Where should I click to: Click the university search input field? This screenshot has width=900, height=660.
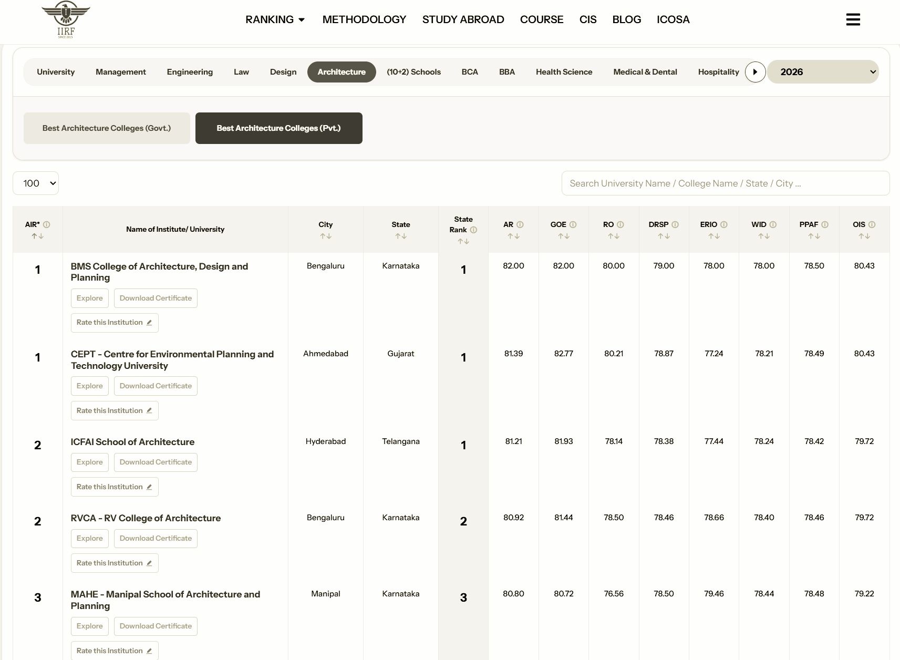(x=726, y=183)
